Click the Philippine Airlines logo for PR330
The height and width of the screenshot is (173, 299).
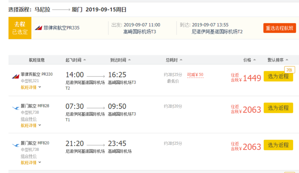(x=16, y=76)
